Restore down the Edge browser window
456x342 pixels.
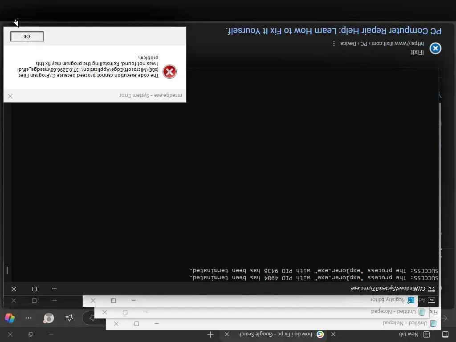pos(31,334)
